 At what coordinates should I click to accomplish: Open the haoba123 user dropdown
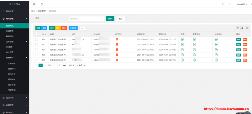(x=242, y=4)
